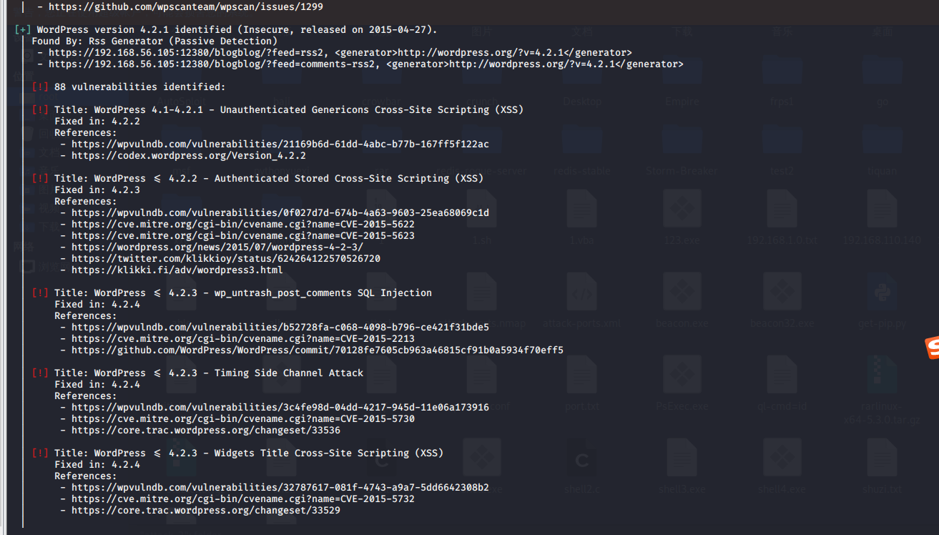The width and height of the screenshot is (939, 535).
Task: Open the CVE-2015-5732 mitre link
Action: coord(242,499)
